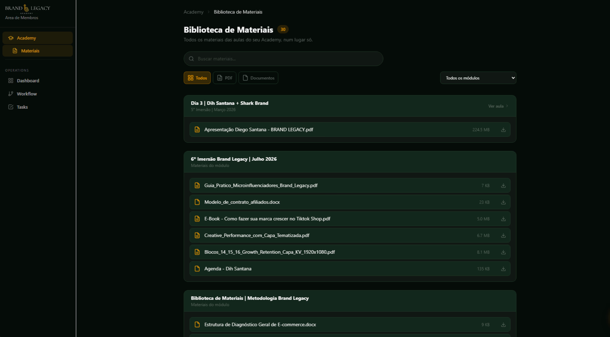Click the Materiais document icon in sidebar
The width and height of the screenshot is (610, 337).
coord(15,51)
